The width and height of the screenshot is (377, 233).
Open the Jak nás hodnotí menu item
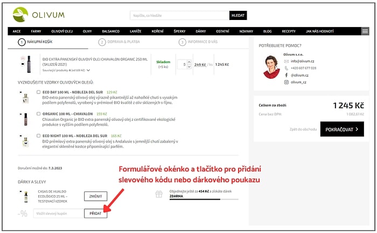point(320,31)
